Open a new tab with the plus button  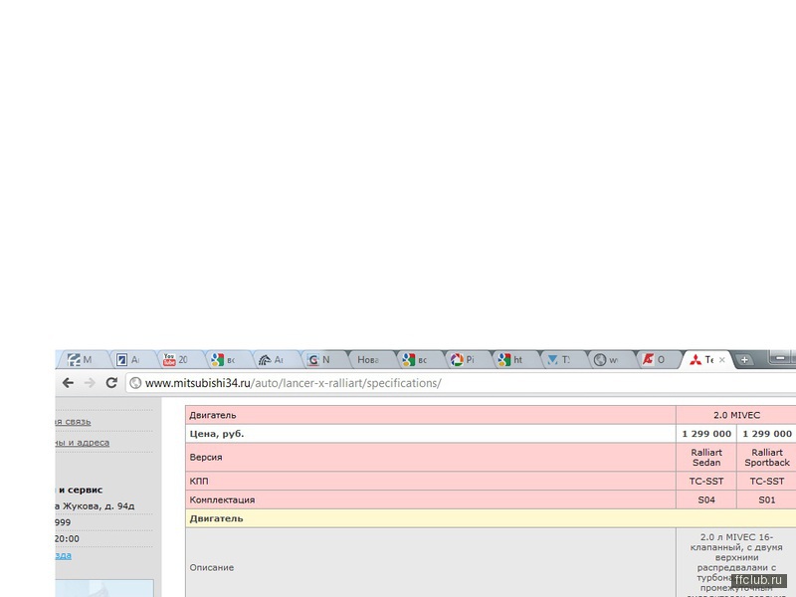pos(744,360)
